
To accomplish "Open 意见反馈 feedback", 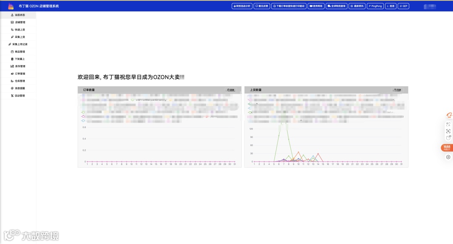I will point(262,6).
